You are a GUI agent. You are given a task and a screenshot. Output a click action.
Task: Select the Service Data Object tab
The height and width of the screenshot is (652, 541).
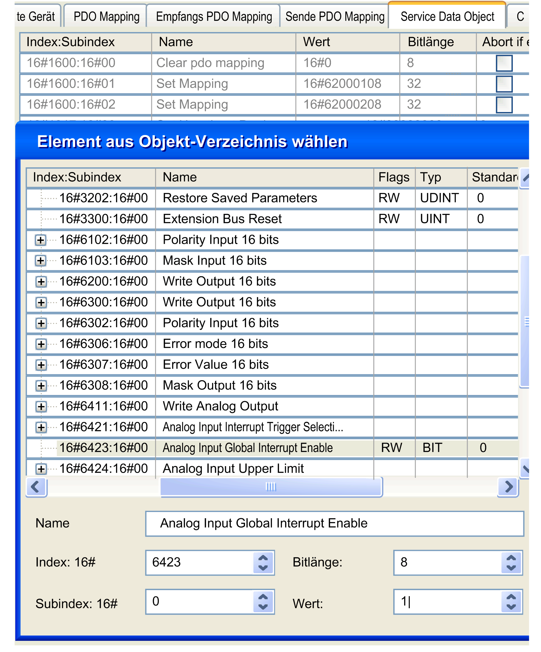point(447,16)
